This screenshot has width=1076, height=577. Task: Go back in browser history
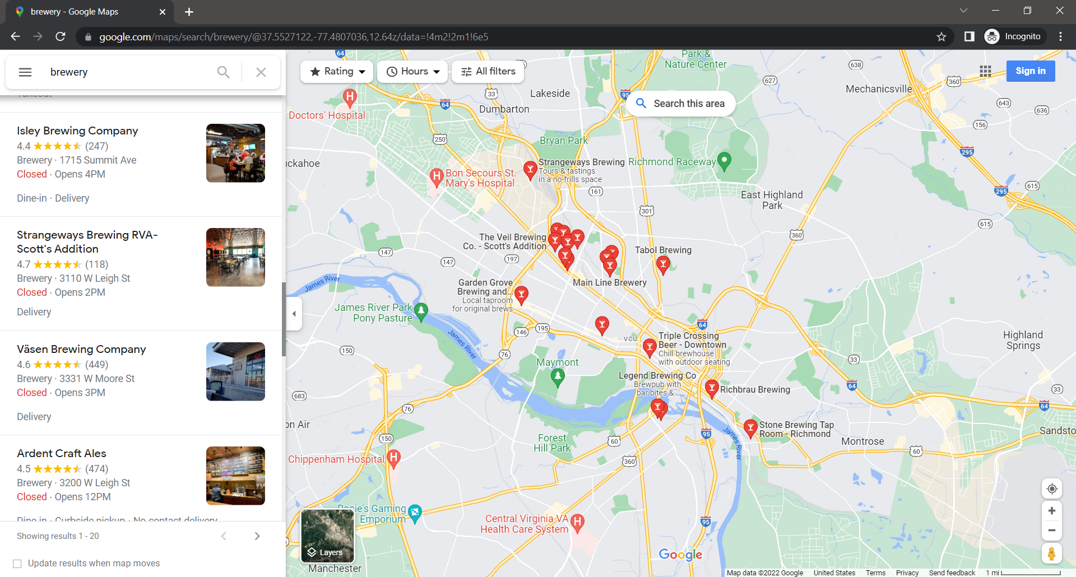[15, 36]
